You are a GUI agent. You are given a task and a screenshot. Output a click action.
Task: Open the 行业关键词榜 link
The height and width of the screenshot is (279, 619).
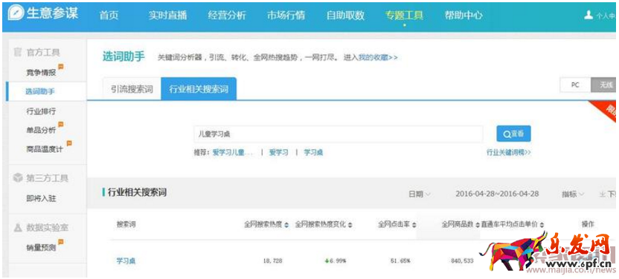(x=508, y=152)
